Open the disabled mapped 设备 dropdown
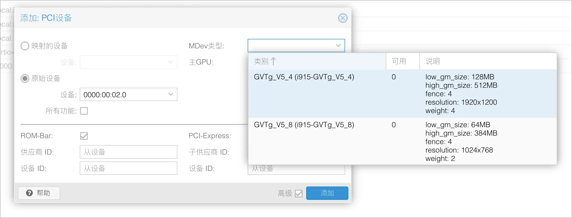The width and height of the screenshot is (572, 218). click(x=171, y=62)
